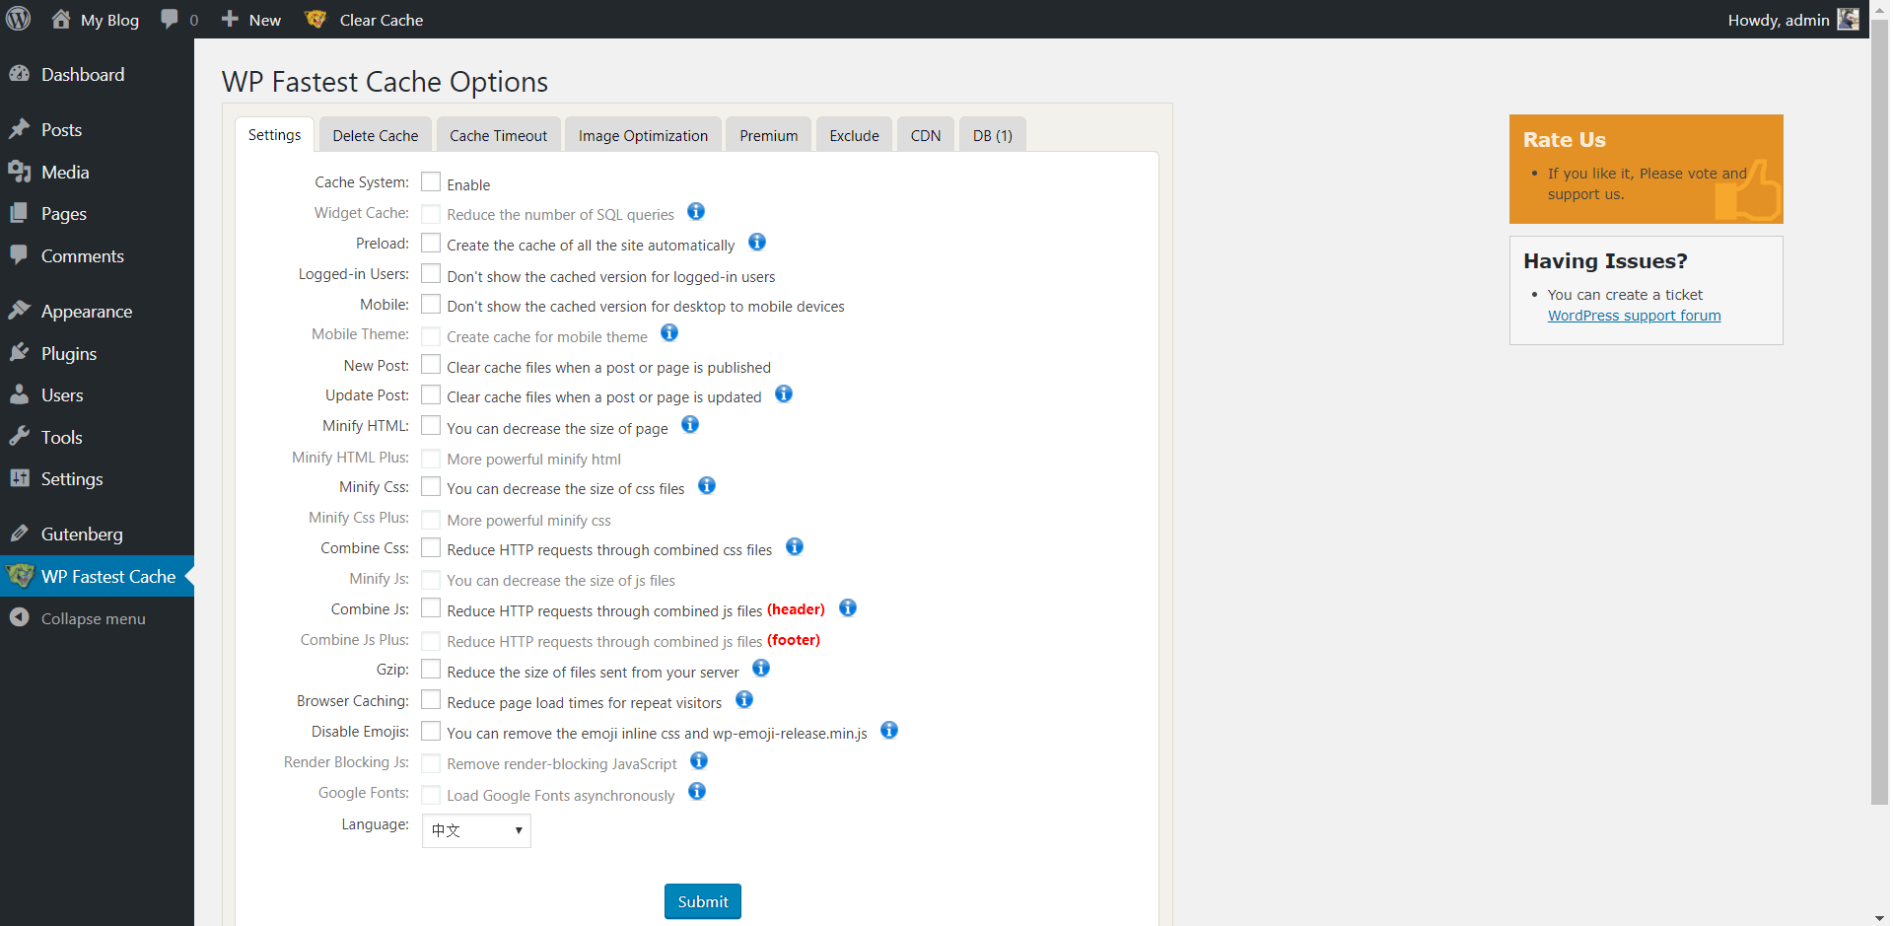
Task: Check the Preload checkbox
Action: click(431, 243)
